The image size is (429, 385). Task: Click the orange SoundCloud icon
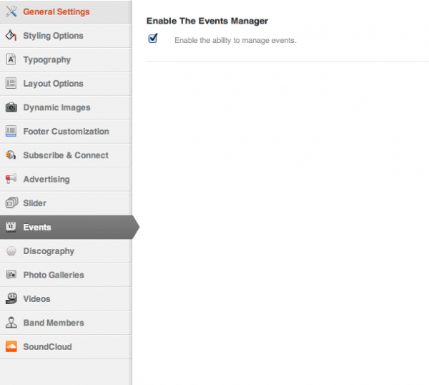tap(11, 347)
